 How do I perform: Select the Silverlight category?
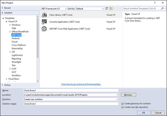click(x=16, y=62)
